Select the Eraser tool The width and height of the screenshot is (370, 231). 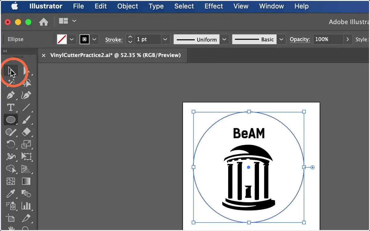[26, 132]
